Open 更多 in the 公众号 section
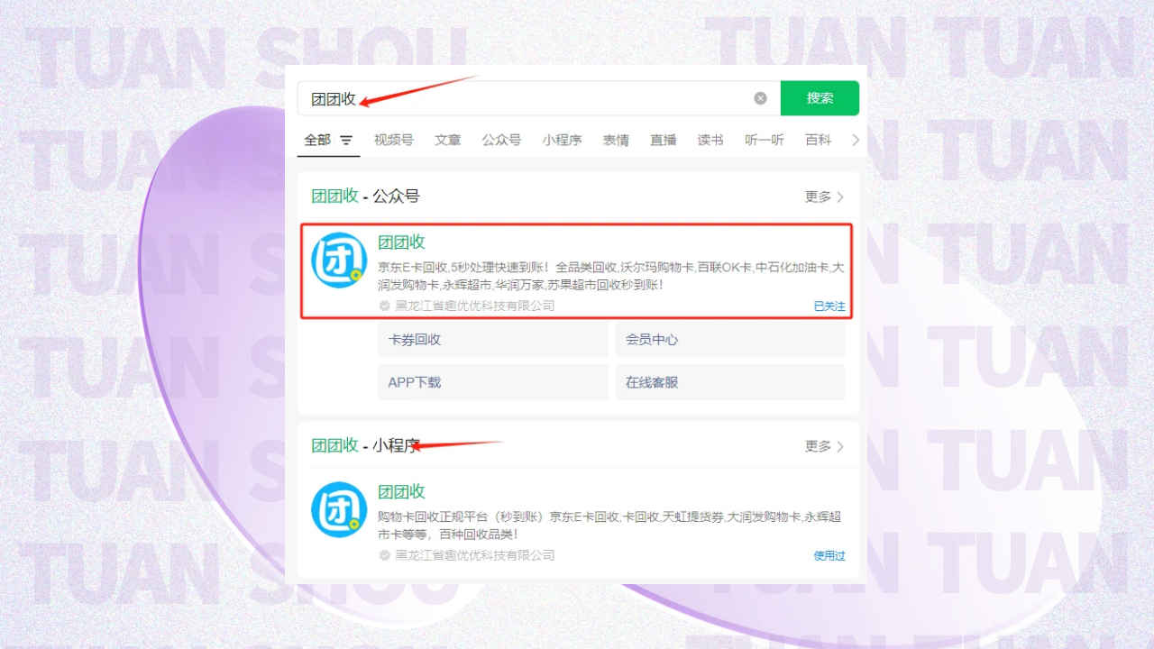This screenshot has width=1154, height=649. (x=824, y=197)
